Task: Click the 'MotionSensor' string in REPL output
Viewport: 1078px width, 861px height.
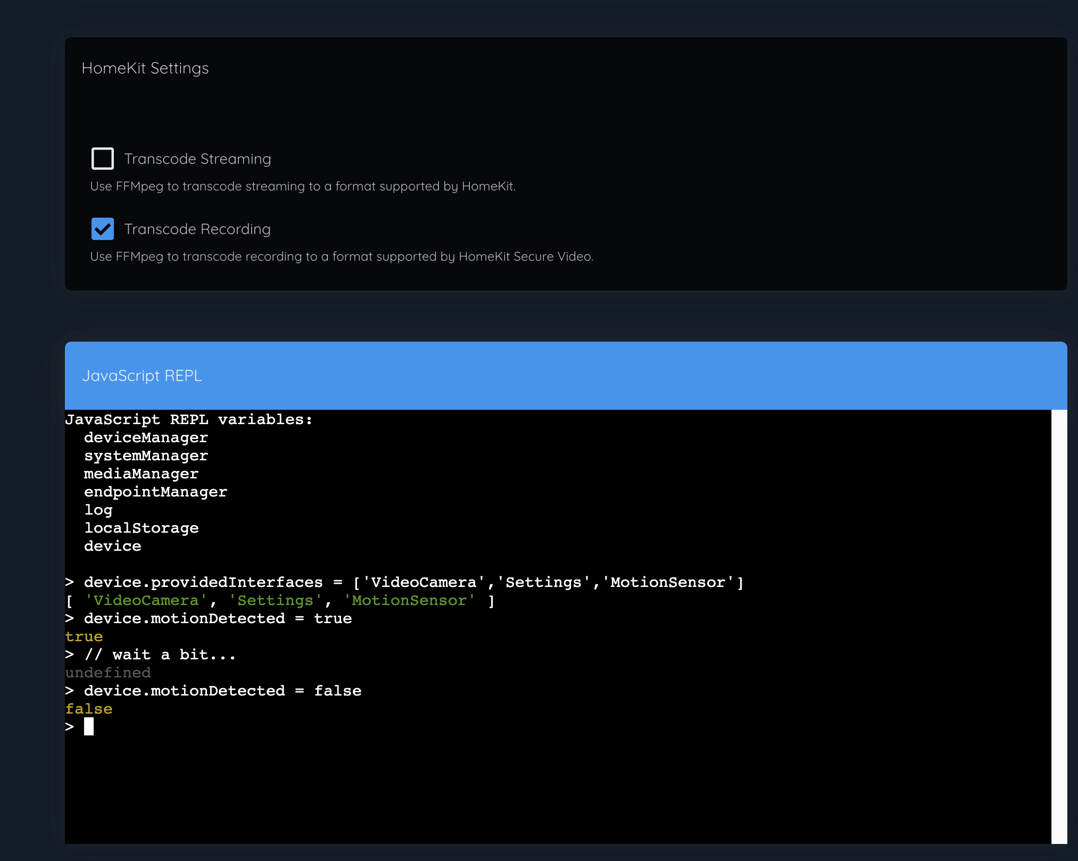Action: 409,600
